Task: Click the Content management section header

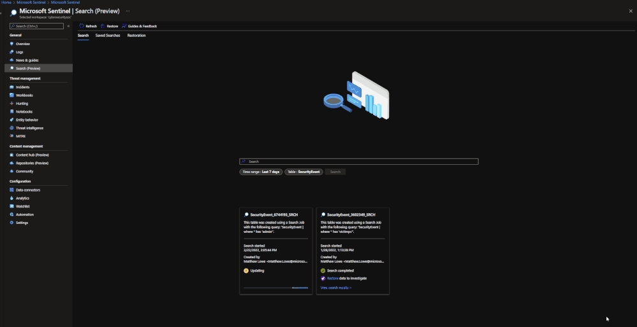Action: (x=26, y=146)
